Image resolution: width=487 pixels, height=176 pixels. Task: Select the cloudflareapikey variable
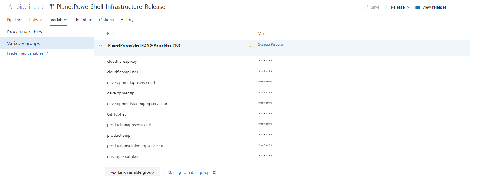[x=122, y=61]
